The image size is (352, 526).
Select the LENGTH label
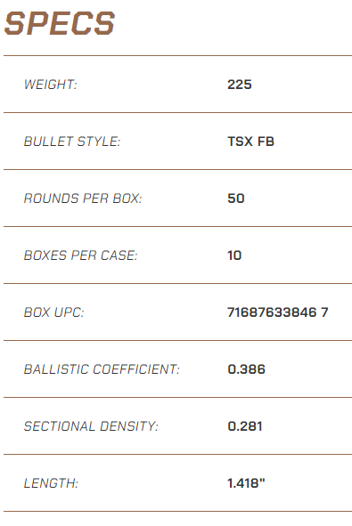tap(51, 483)
